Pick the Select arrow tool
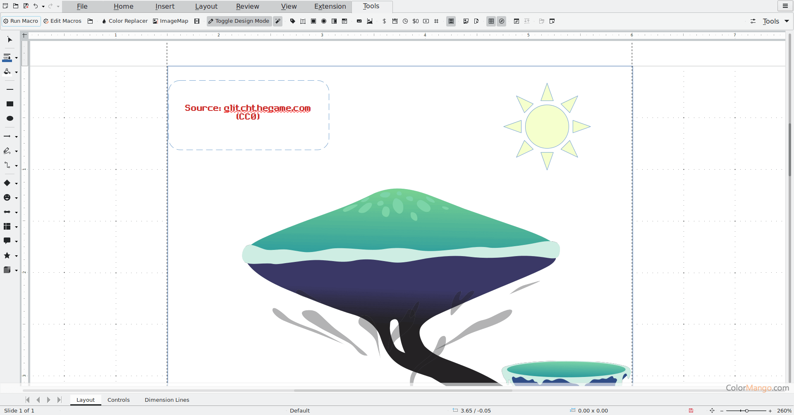The width and height of the screenshot is (794, 415). 10,40
